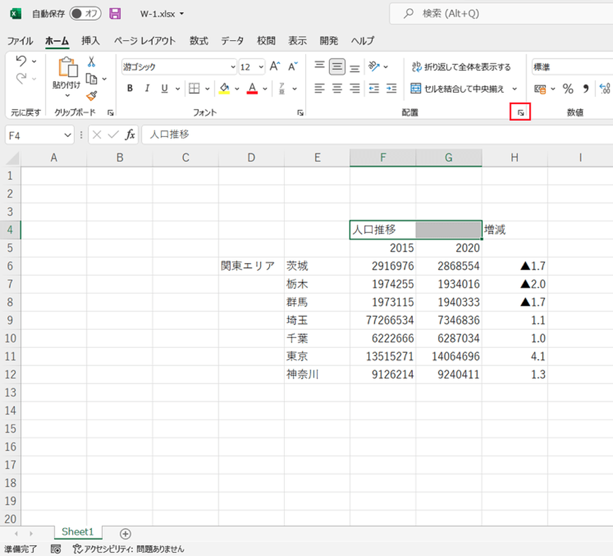
Task: Apply the red font color A
Action: click(x=252, y=89)
